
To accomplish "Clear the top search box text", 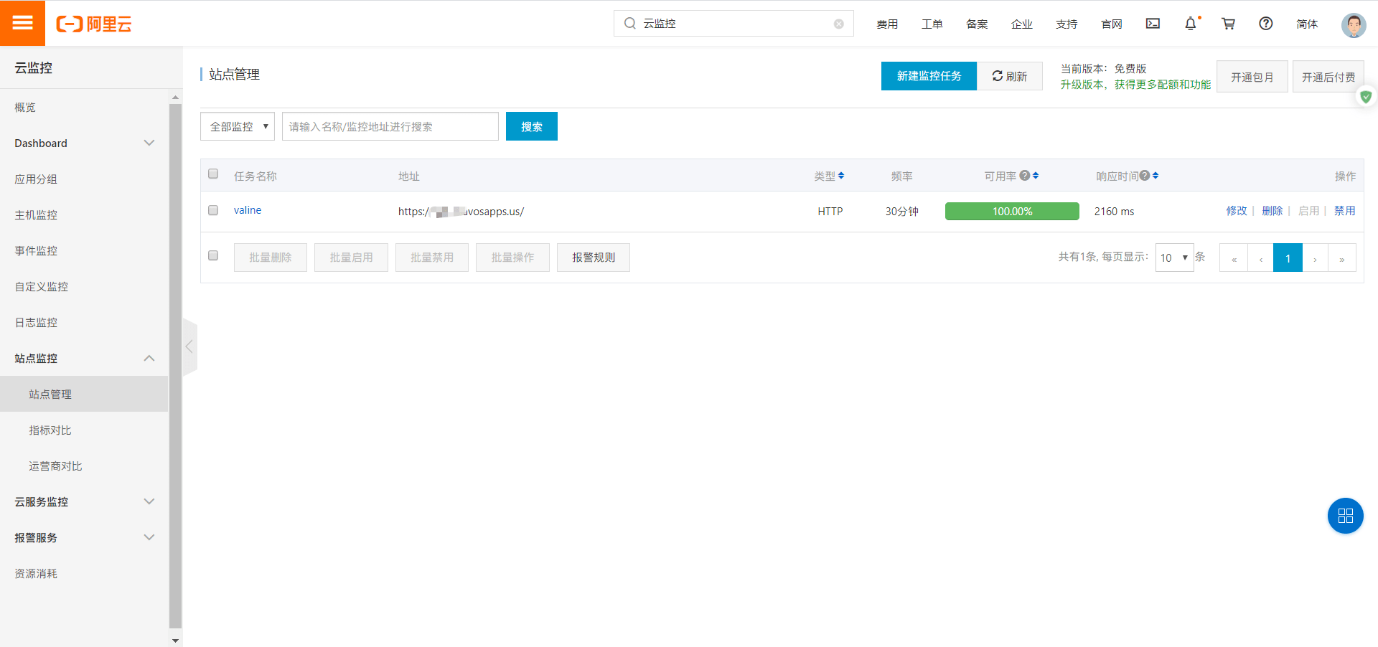I will click(838, 24).
